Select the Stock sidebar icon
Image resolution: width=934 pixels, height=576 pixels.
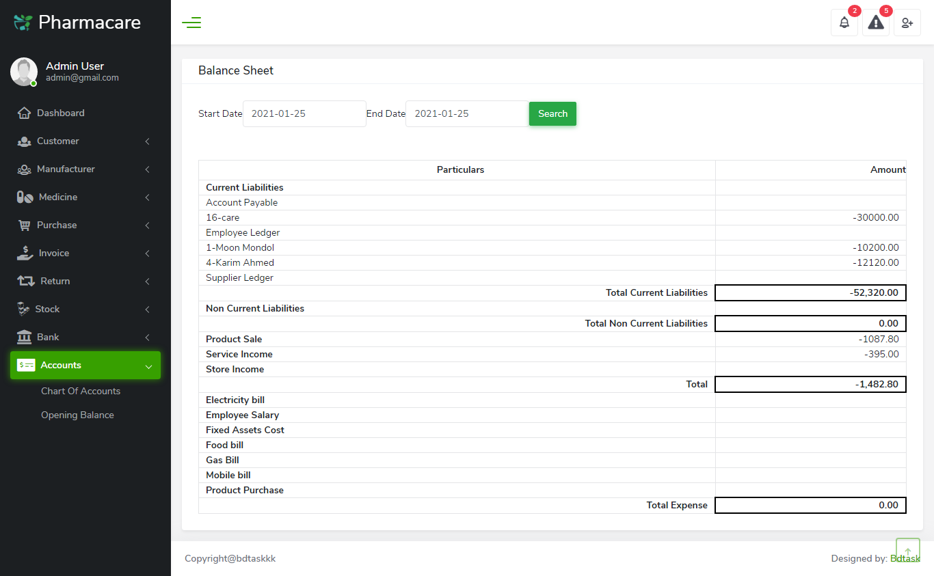click(24, 309)
